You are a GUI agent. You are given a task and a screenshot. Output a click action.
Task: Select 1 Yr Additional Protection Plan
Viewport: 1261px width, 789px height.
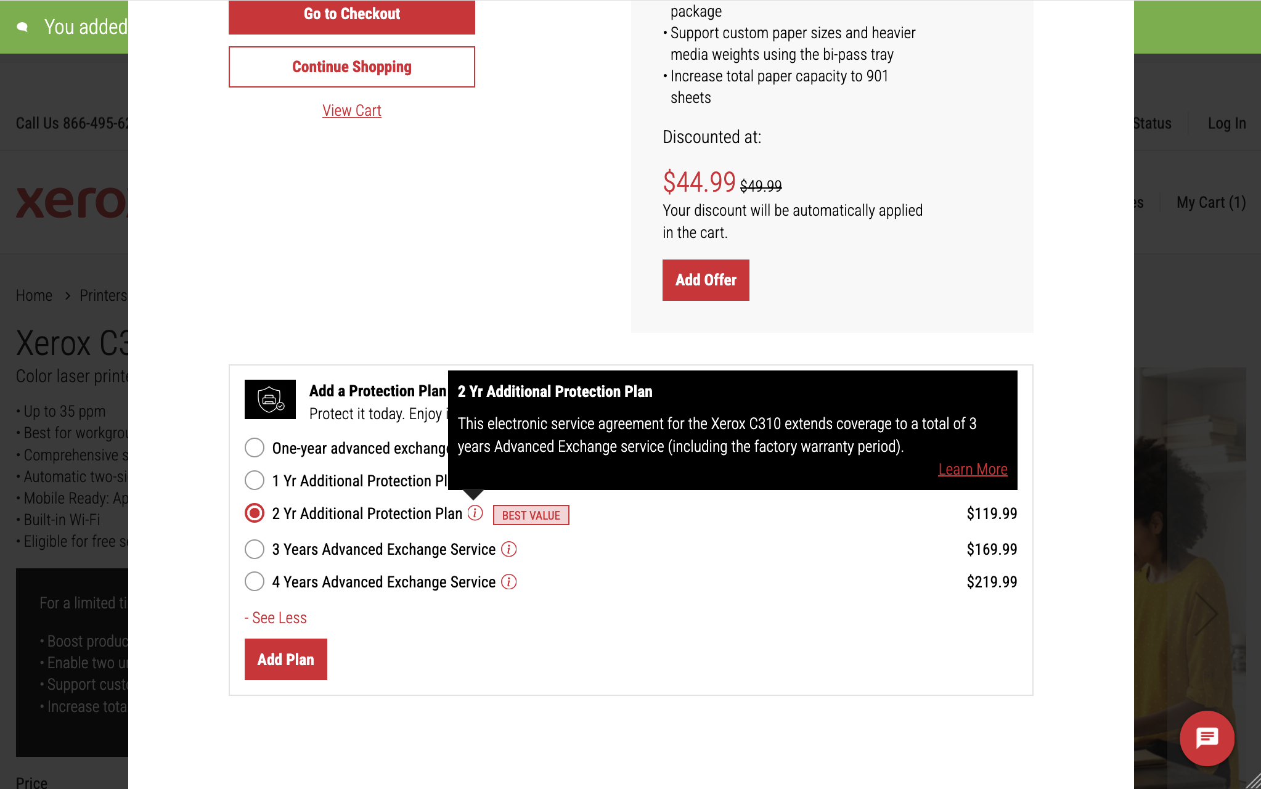pos(254,480)
